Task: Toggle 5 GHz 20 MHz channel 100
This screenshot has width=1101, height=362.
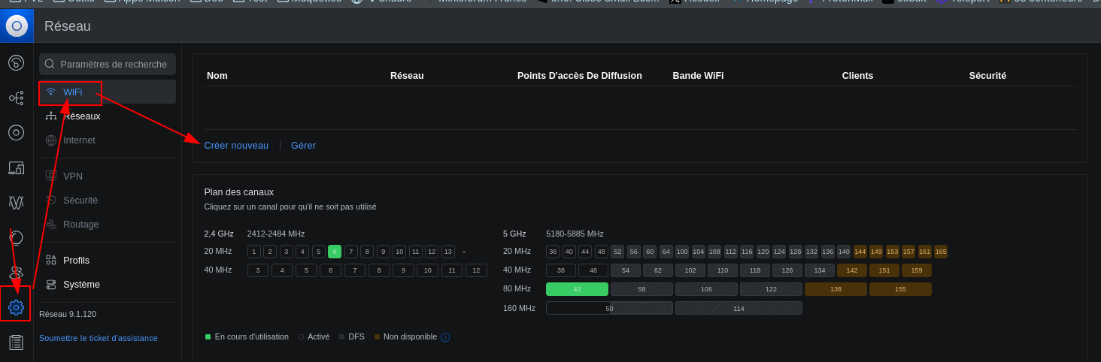Action: coord(682,252)
